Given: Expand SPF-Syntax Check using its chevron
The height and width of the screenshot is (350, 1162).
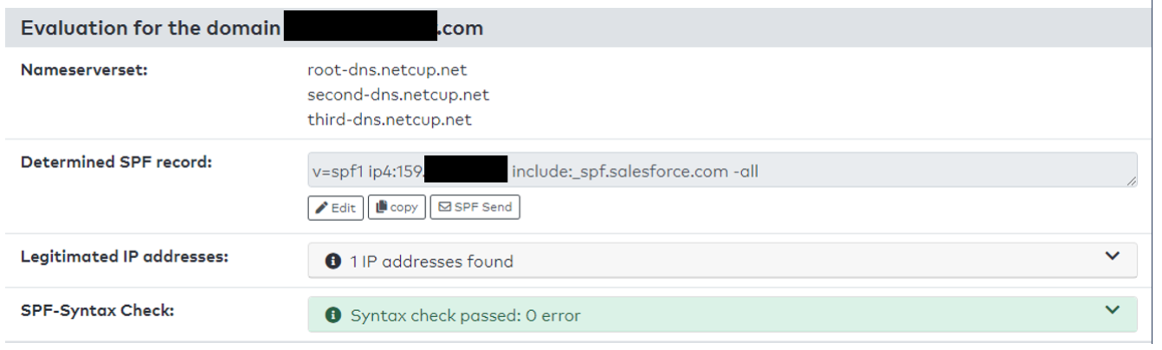Looking at the screenshot, I should pyautogui.click(x=1112, y=311).
